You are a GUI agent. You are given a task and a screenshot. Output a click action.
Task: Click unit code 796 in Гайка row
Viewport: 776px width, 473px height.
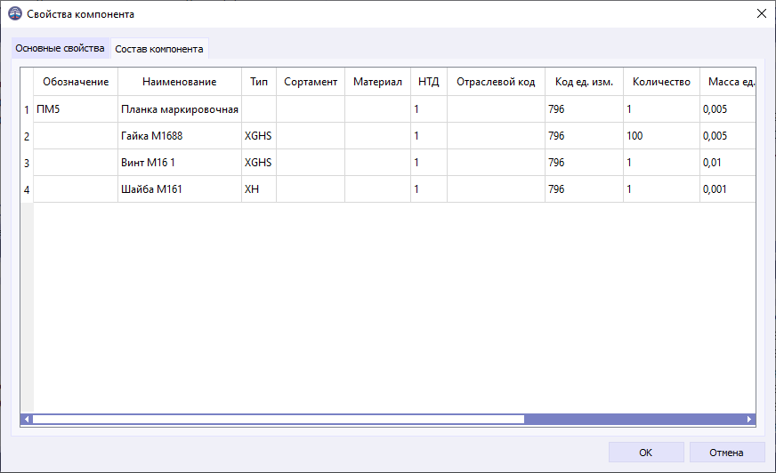584,136
